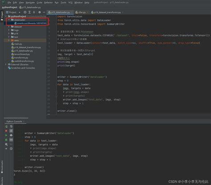Screen dimensions: 211x185
Task: Select the dataloader folder icon
Action: coord(12,20)
